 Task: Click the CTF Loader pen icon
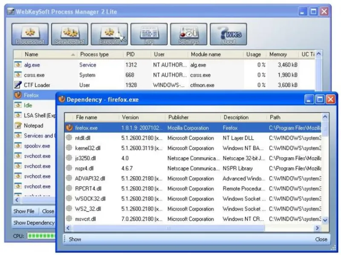(x=18, y=85)
